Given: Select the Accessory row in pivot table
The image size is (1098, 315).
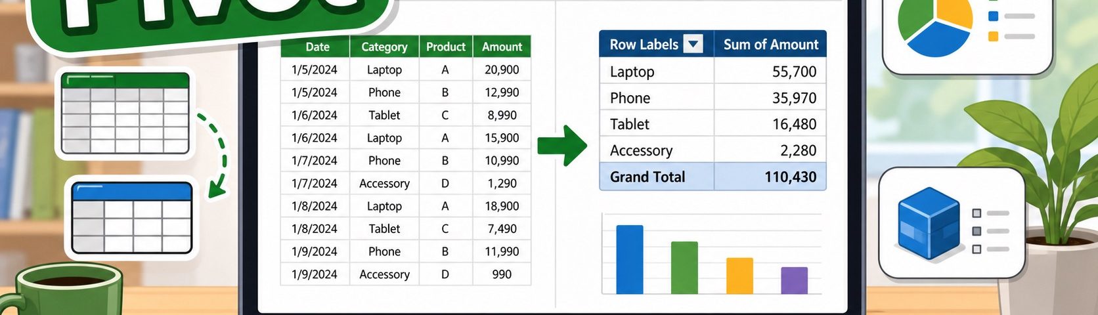Looking at the screenshot, I should point(713,150).
